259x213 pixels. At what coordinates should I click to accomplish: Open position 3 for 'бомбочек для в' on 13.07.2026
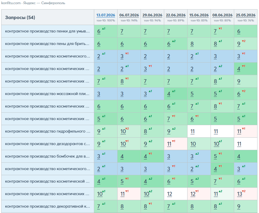tap(99, 156)
